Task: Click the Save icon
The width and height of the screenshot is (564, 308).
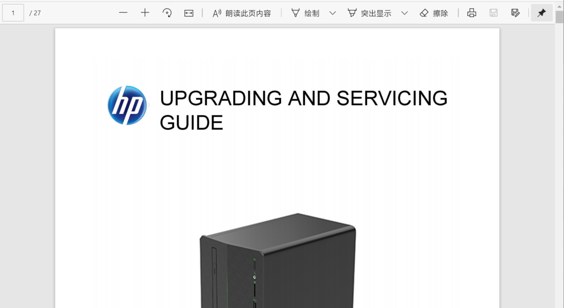Action: point(493,13)
